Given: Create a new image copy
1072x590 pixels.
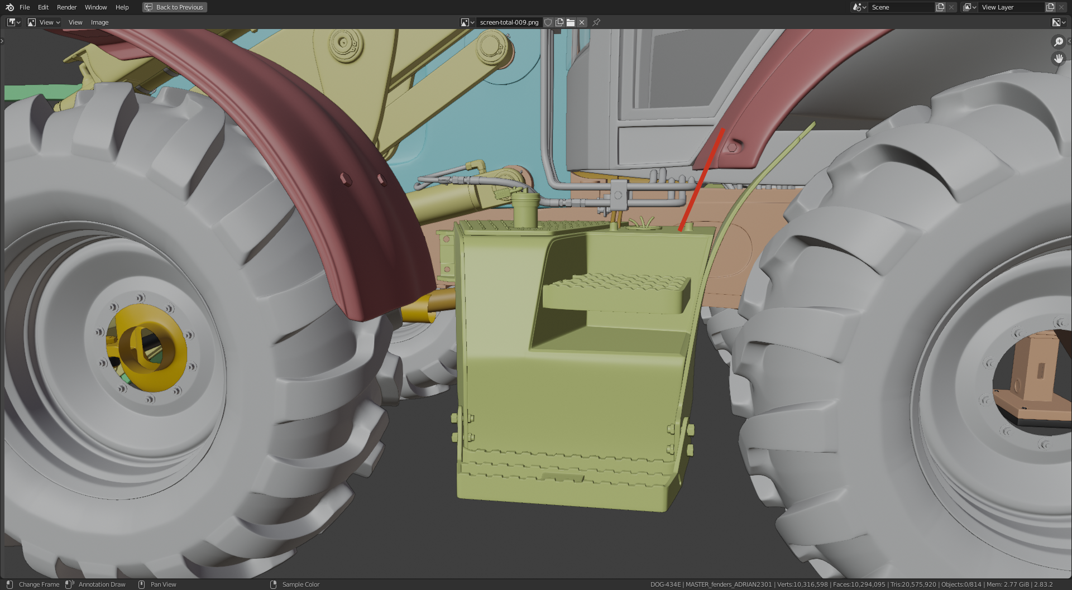Looking at the screenshot, I should pyautogui.click(x=559, y=22).
